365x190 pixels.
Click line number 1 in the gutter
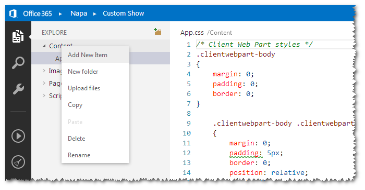pos(189,45)
